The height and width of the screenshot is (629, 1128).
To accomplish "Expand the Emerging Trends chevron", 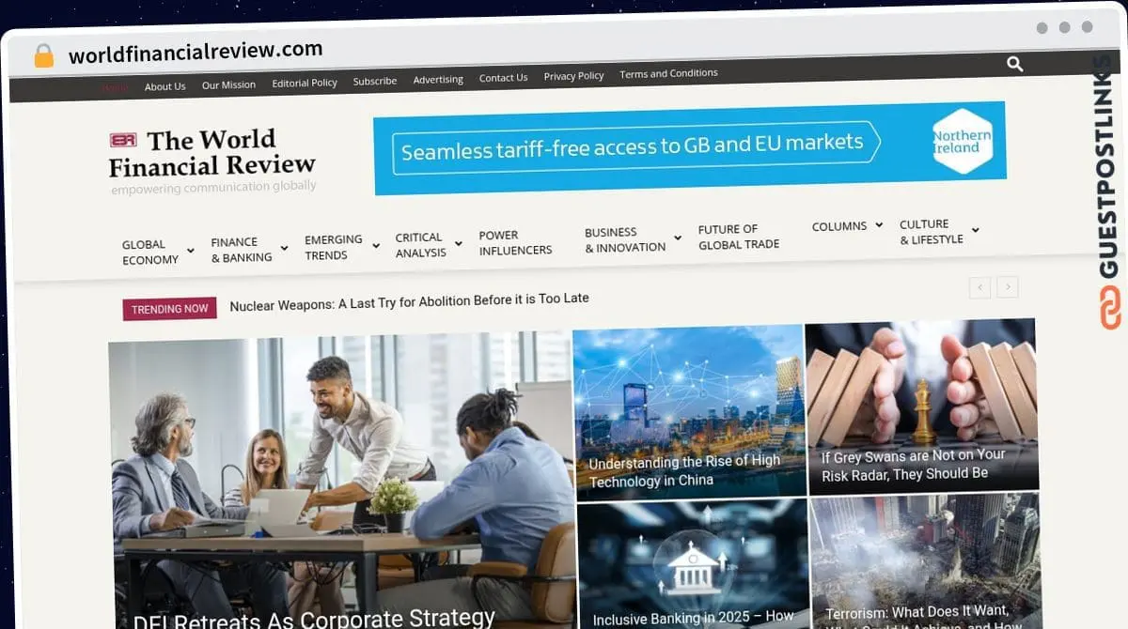I will coord(376,247).
